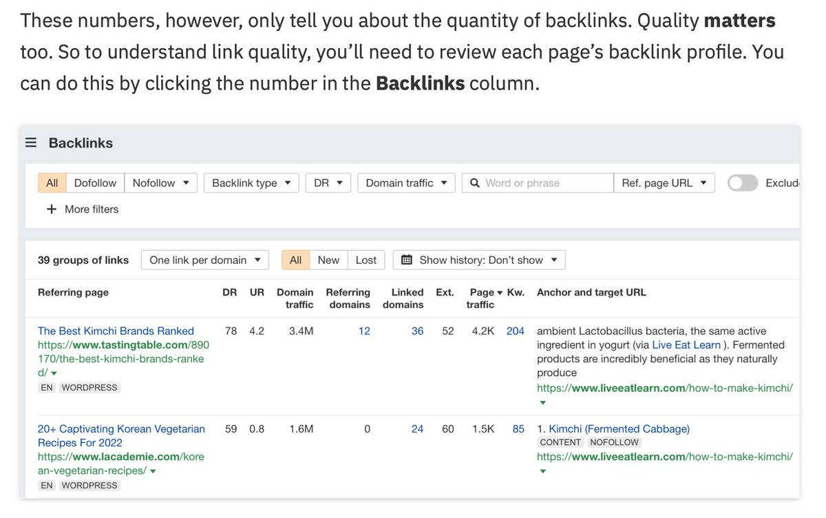Screen dimensions: 826x518
Task: Open the Domain traffic filter dropdown
Action: point(406,183)
